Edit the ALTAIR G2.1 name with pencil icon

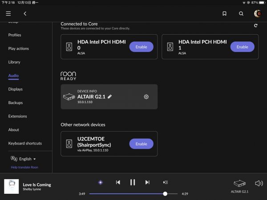click(x=110, y=96)
